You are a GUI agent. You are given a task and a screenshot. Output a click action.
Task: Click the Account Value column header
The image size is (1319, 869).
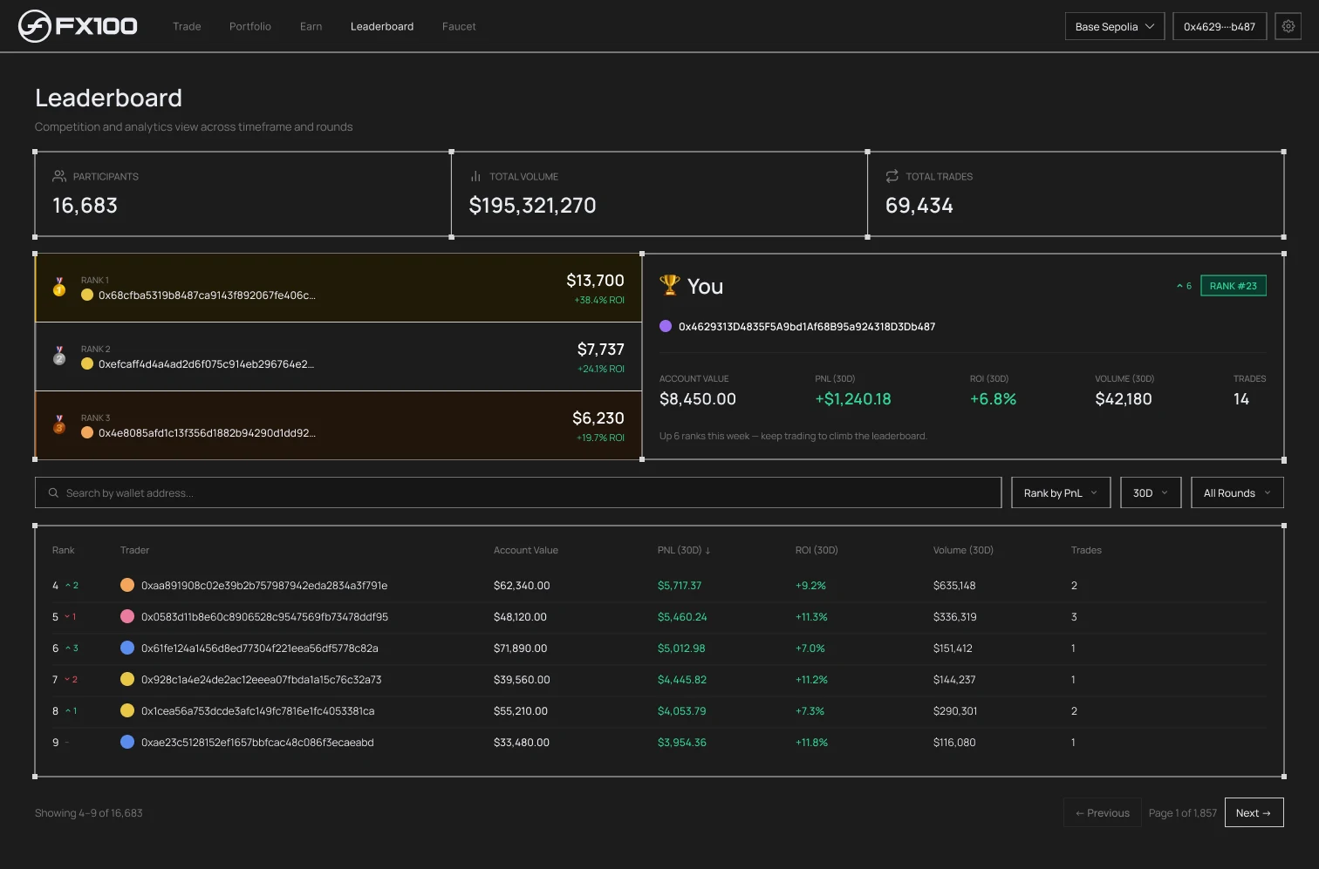pos(526,550)
